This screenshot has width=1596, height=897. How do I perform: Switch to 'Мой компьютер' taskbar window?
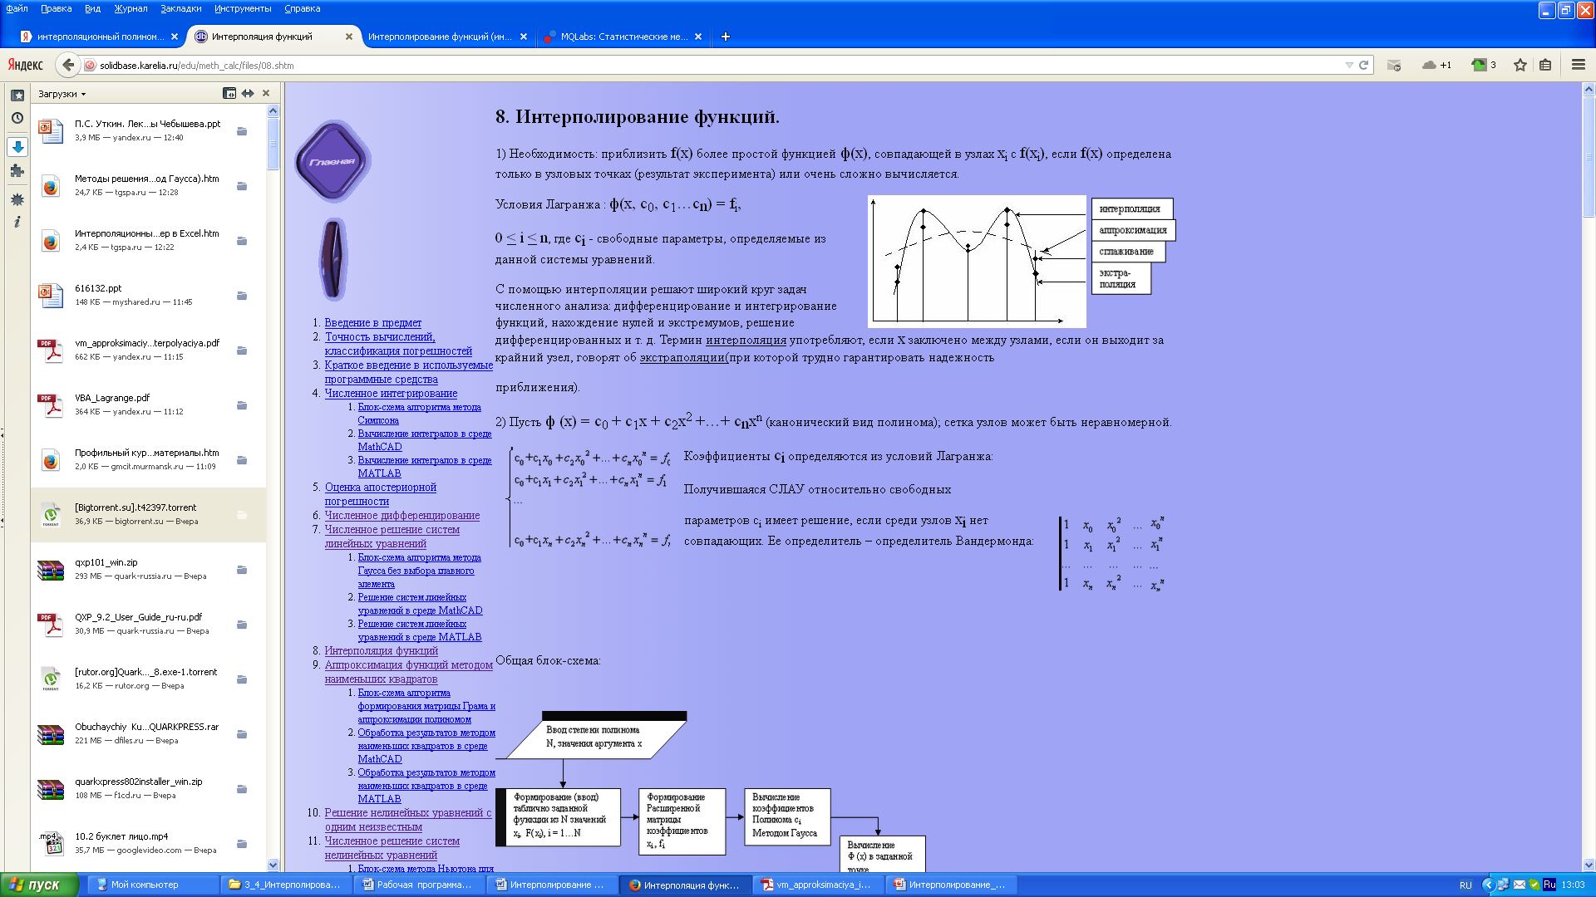[154, 885]
